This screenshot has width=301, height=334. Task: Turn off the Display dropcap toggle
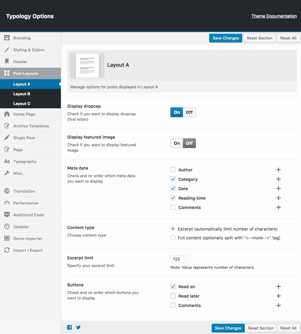(189, 112)
